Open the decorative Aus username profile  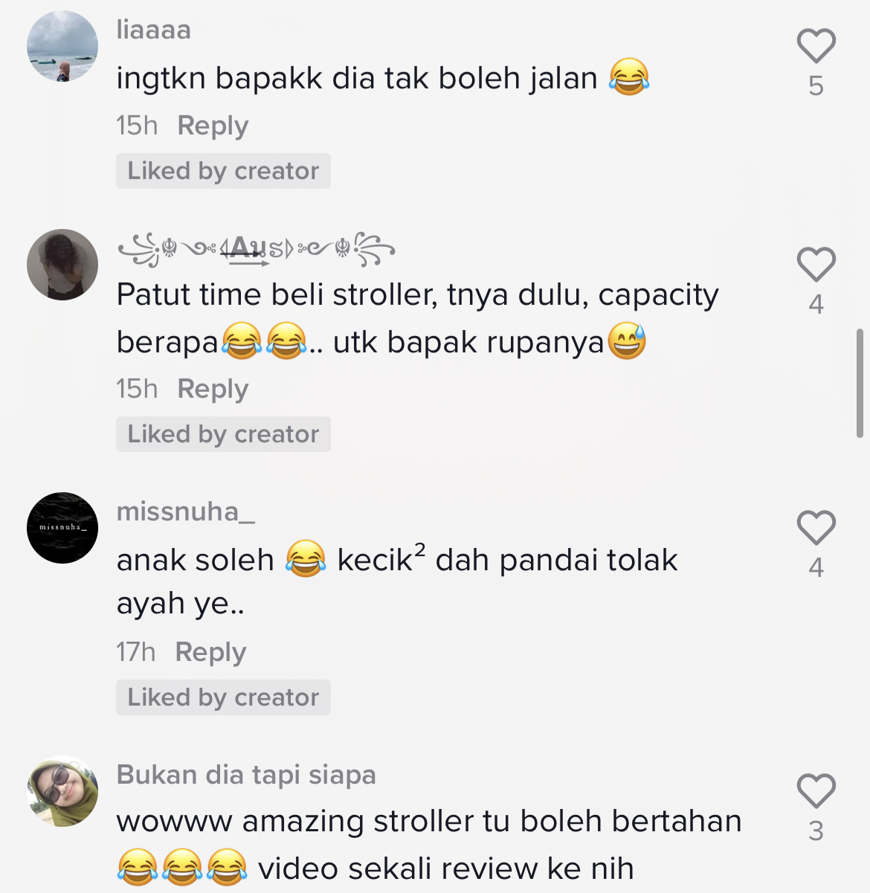[257, 249]
